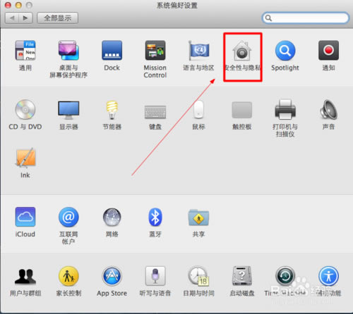Click the 全部显示 button
The image size is (353, 314).
tap(58, 18)
